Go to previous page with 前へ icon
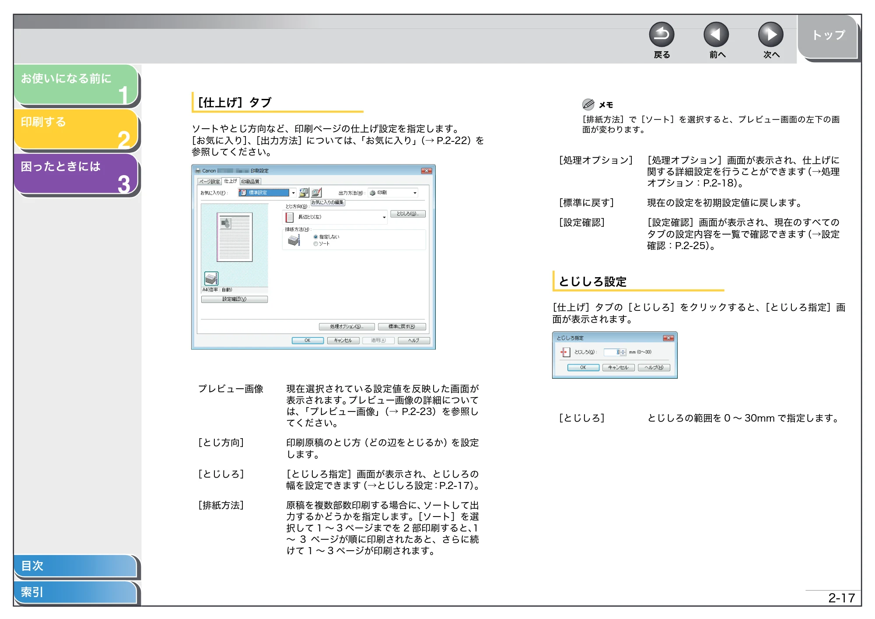Viewport: 875px width, 619px height. click(x=716, y=35)
